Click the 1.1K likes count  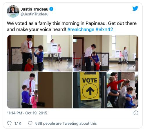click(x=18, y=123)
